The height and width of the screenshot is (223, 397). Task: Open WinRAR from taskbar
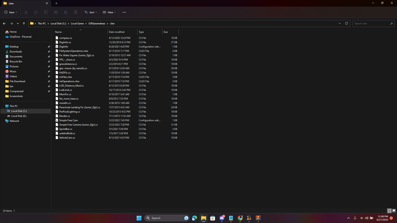pyautogui.click(x=258, y=218)
